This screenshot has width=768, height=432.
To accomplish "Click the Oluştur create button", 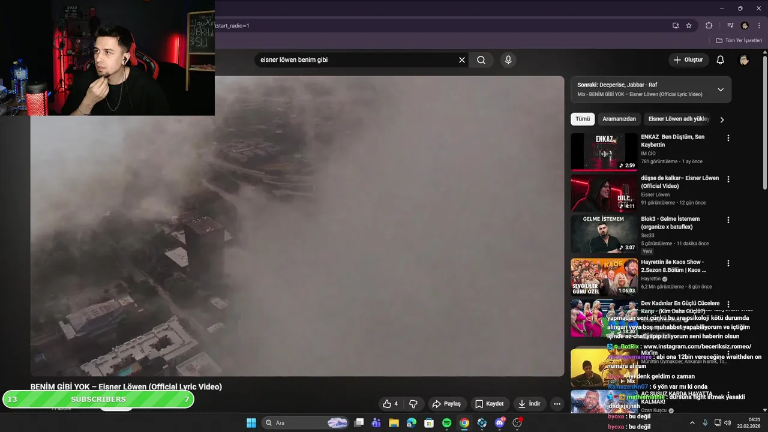I will pos(688,60).
